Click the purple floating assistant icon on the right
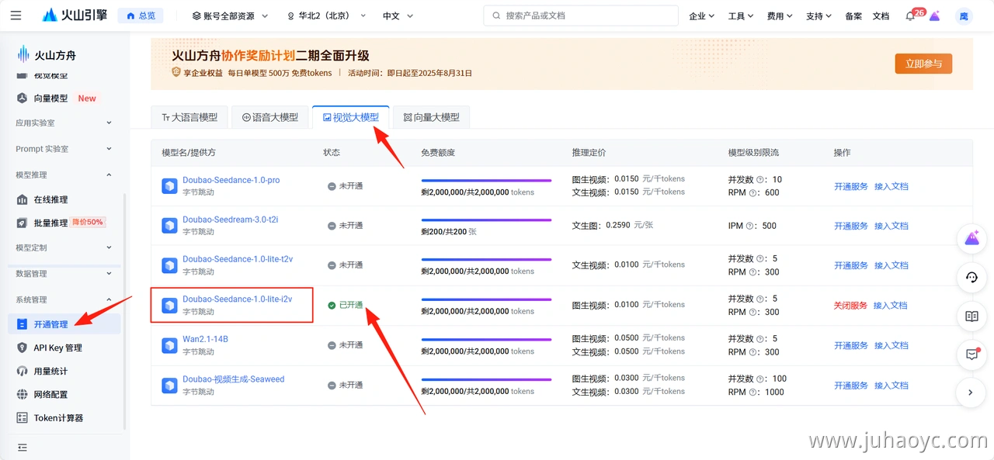 click(x=971, y=238)
